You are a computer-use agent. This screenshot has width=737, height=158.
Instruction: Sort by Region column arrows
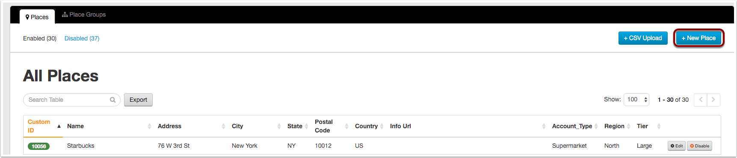point(628,126)
